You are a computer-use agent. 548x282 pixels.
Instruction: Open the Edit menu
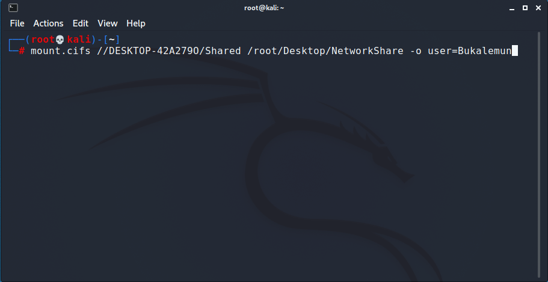[81, 23]
